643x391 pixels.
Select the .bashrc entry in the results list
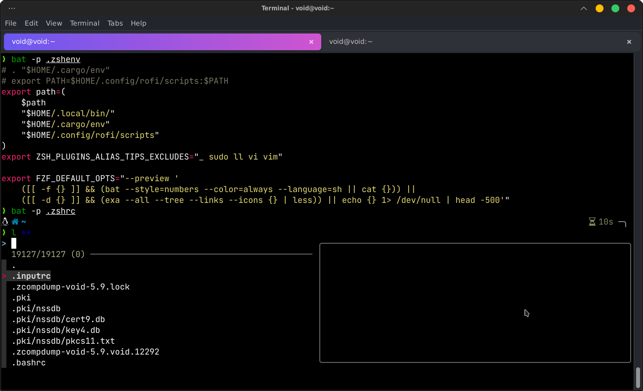[29, 362]
